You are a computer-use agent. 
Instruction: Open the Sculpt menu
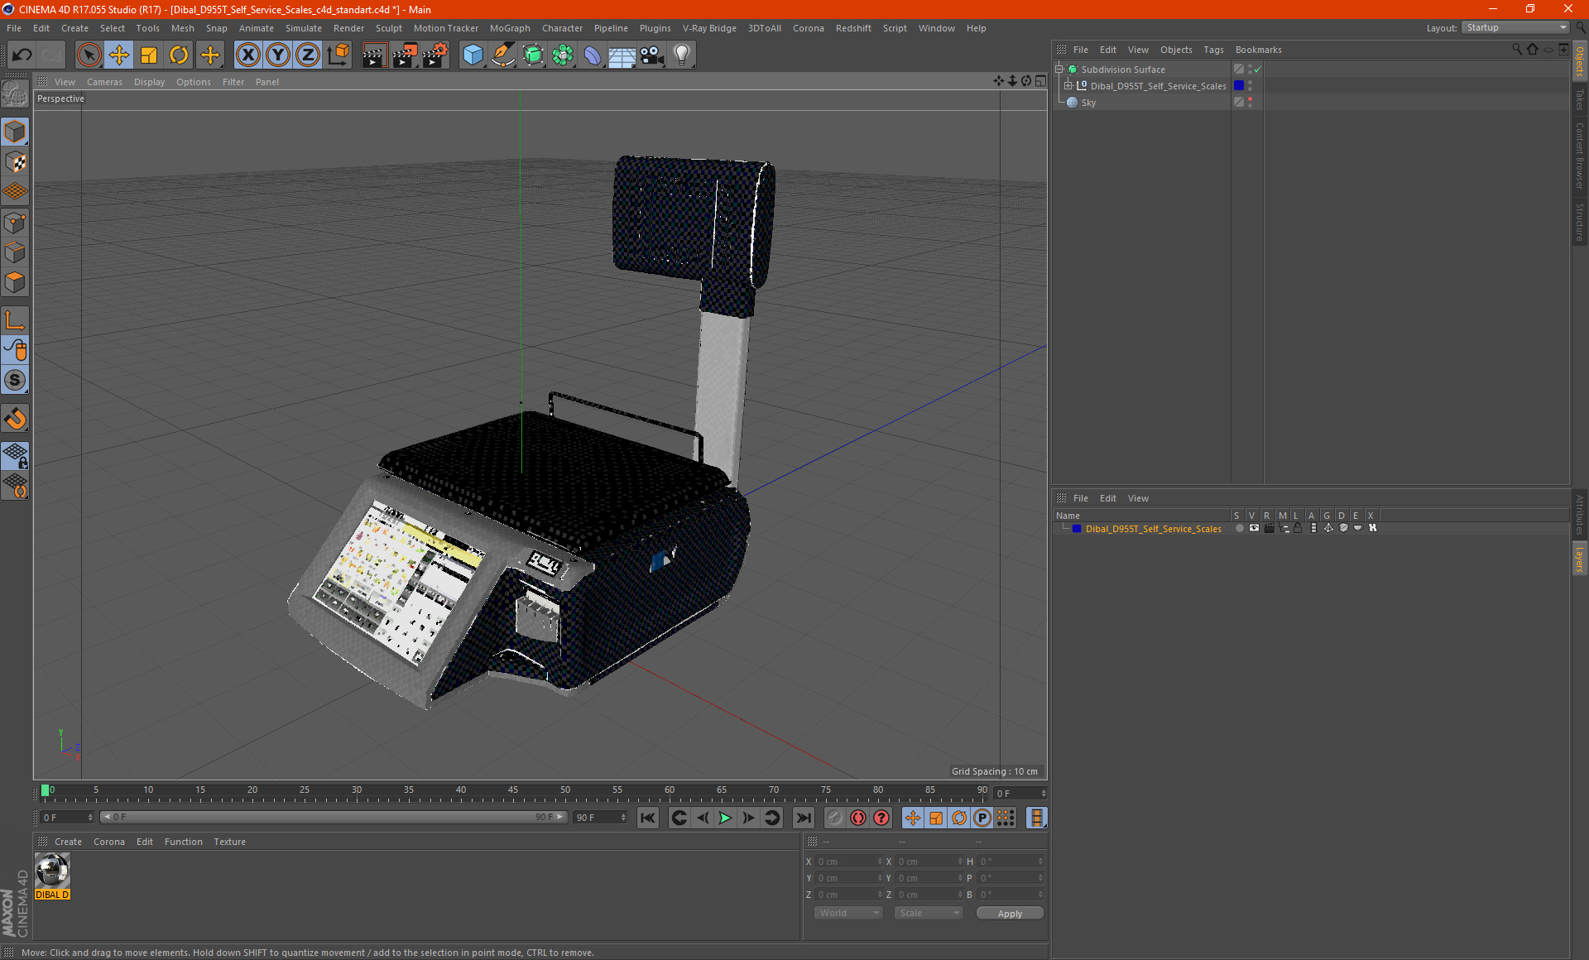tap(388, 28)
